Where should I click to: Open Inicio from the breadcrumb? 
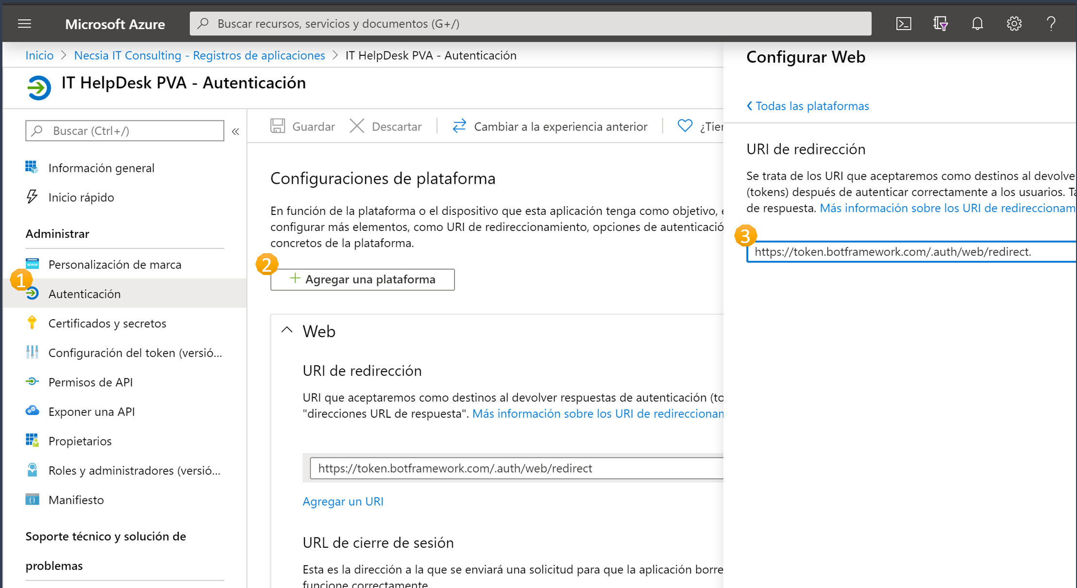tap(39, 55)
